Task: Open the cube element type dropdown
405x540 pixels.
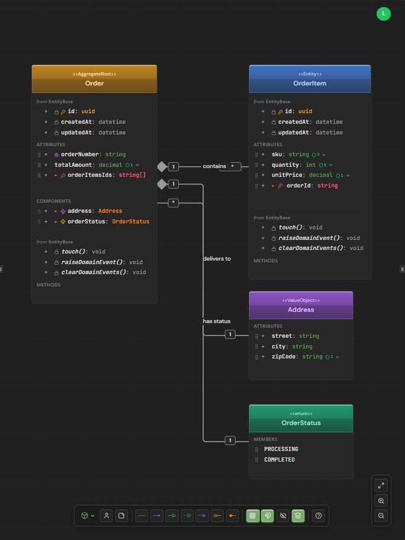Action: point(87,515)
